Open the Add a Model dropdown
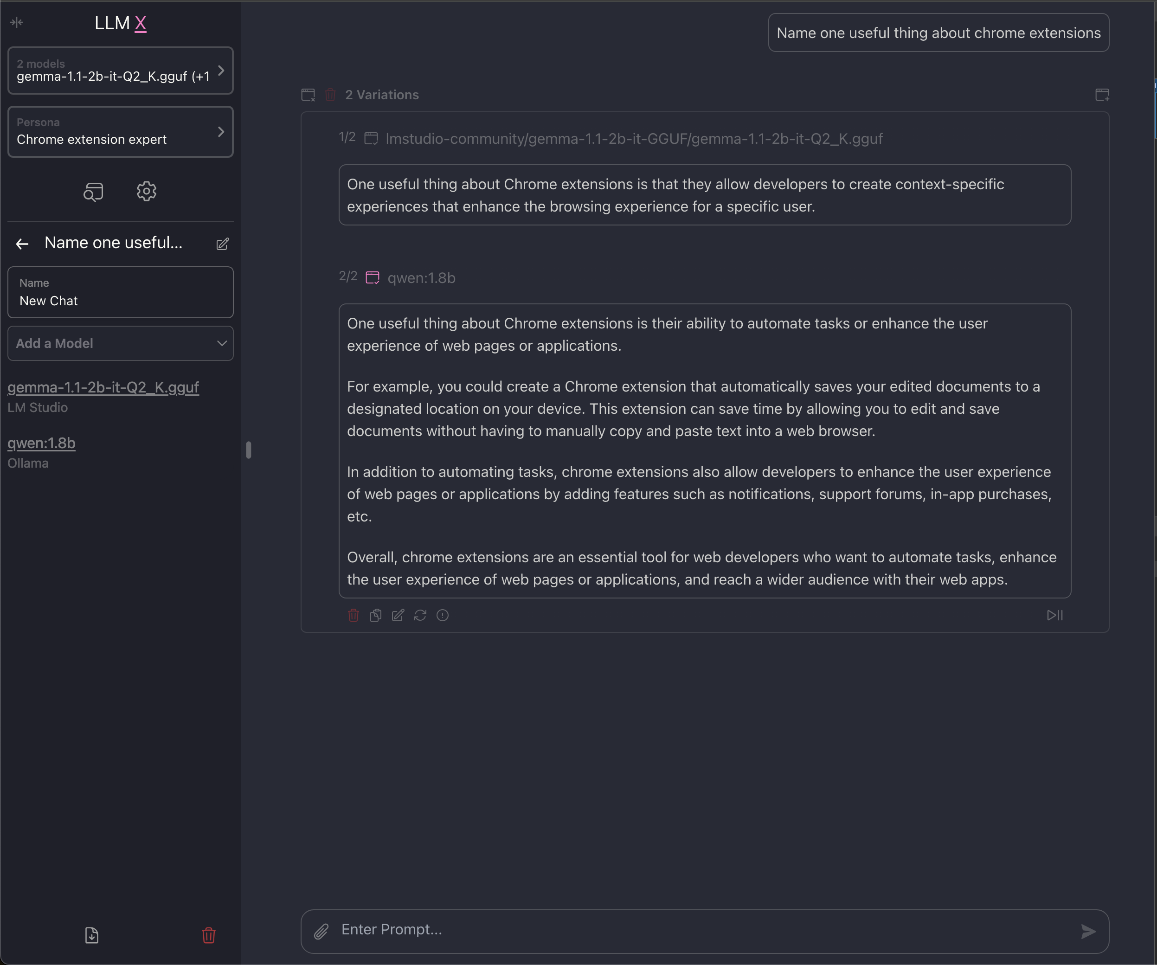This screenshot has width=1157, height=965. pyautogui.click(x=121, y=343)
